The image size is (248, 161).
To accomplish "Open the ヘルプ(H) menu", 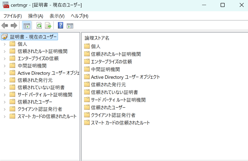I will [80, 16].
